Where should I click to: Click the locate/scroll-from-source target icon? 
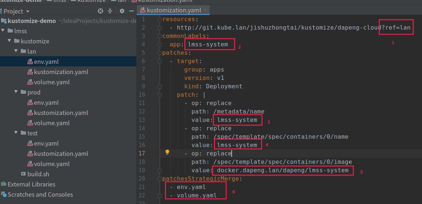100,11
